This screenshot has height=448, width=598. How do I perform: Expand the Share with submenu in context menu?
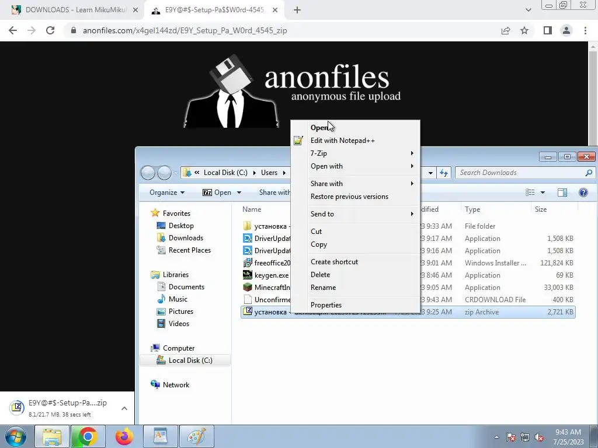click(x=356, y=184)
